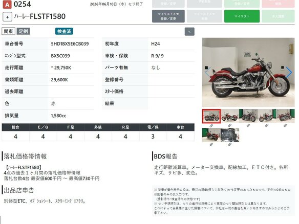Select the dark engine close-up thumbnail
Image resolution: width=299 pixels, height=224 pixels.
(230, 135)
